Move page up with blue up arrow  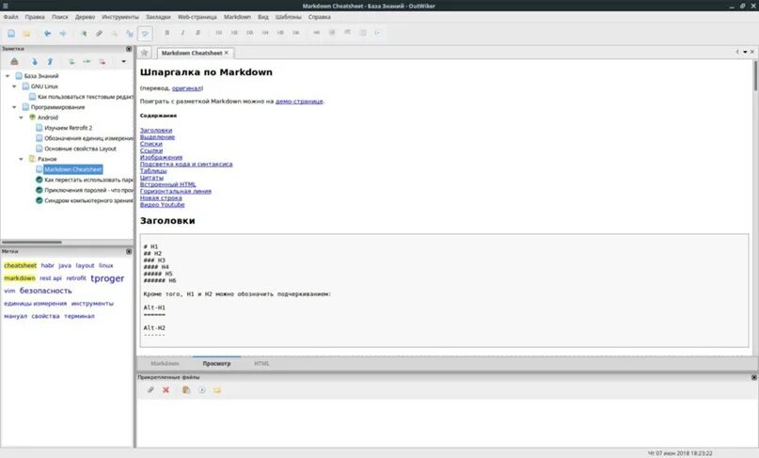click(50, 61)
